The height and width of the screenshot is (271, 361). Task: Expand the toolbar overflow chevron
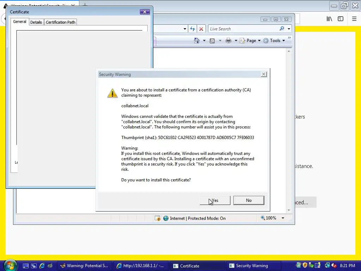click(x=289, y=37)
